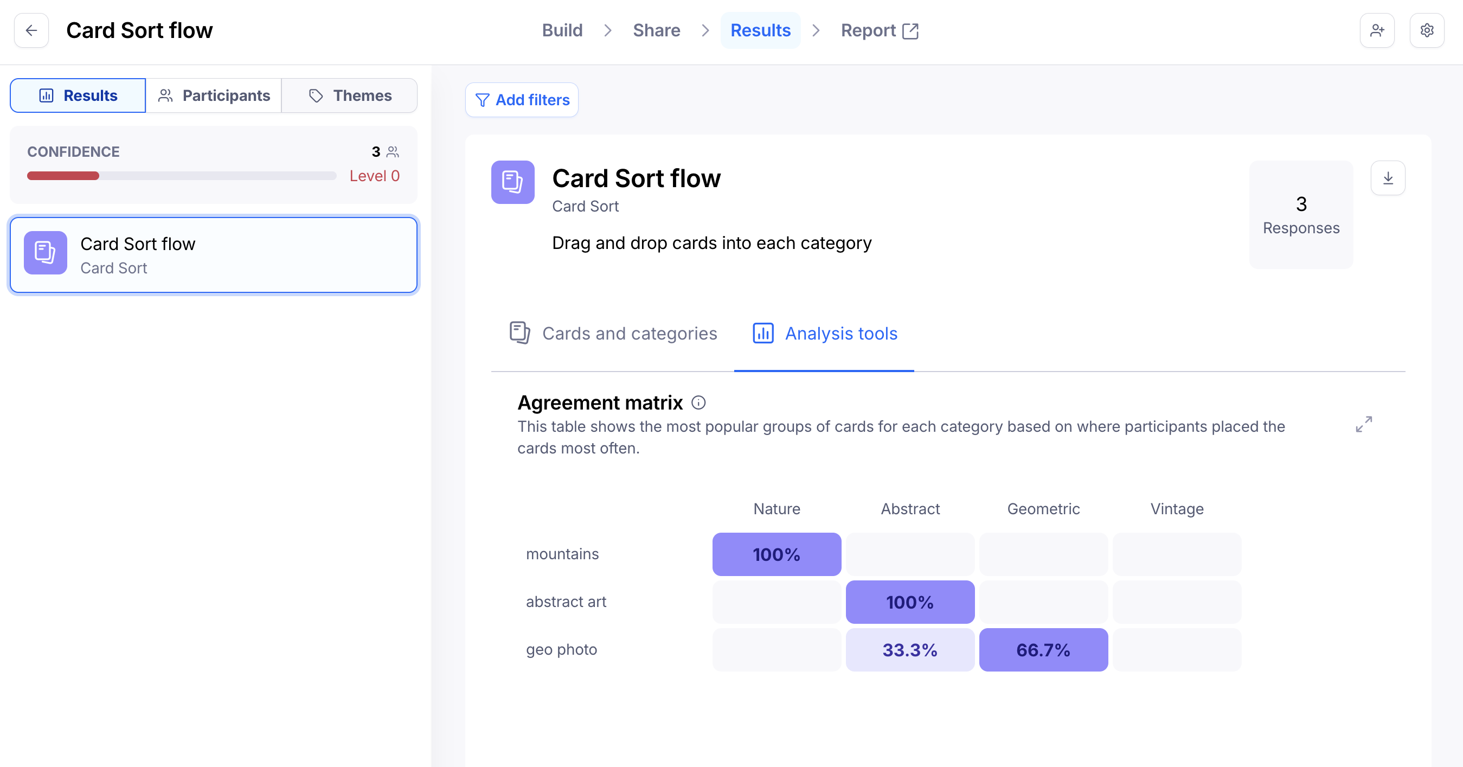Screen dimensions: 1463x767
Task: Open the Report external link
Action: pos(879,30)
